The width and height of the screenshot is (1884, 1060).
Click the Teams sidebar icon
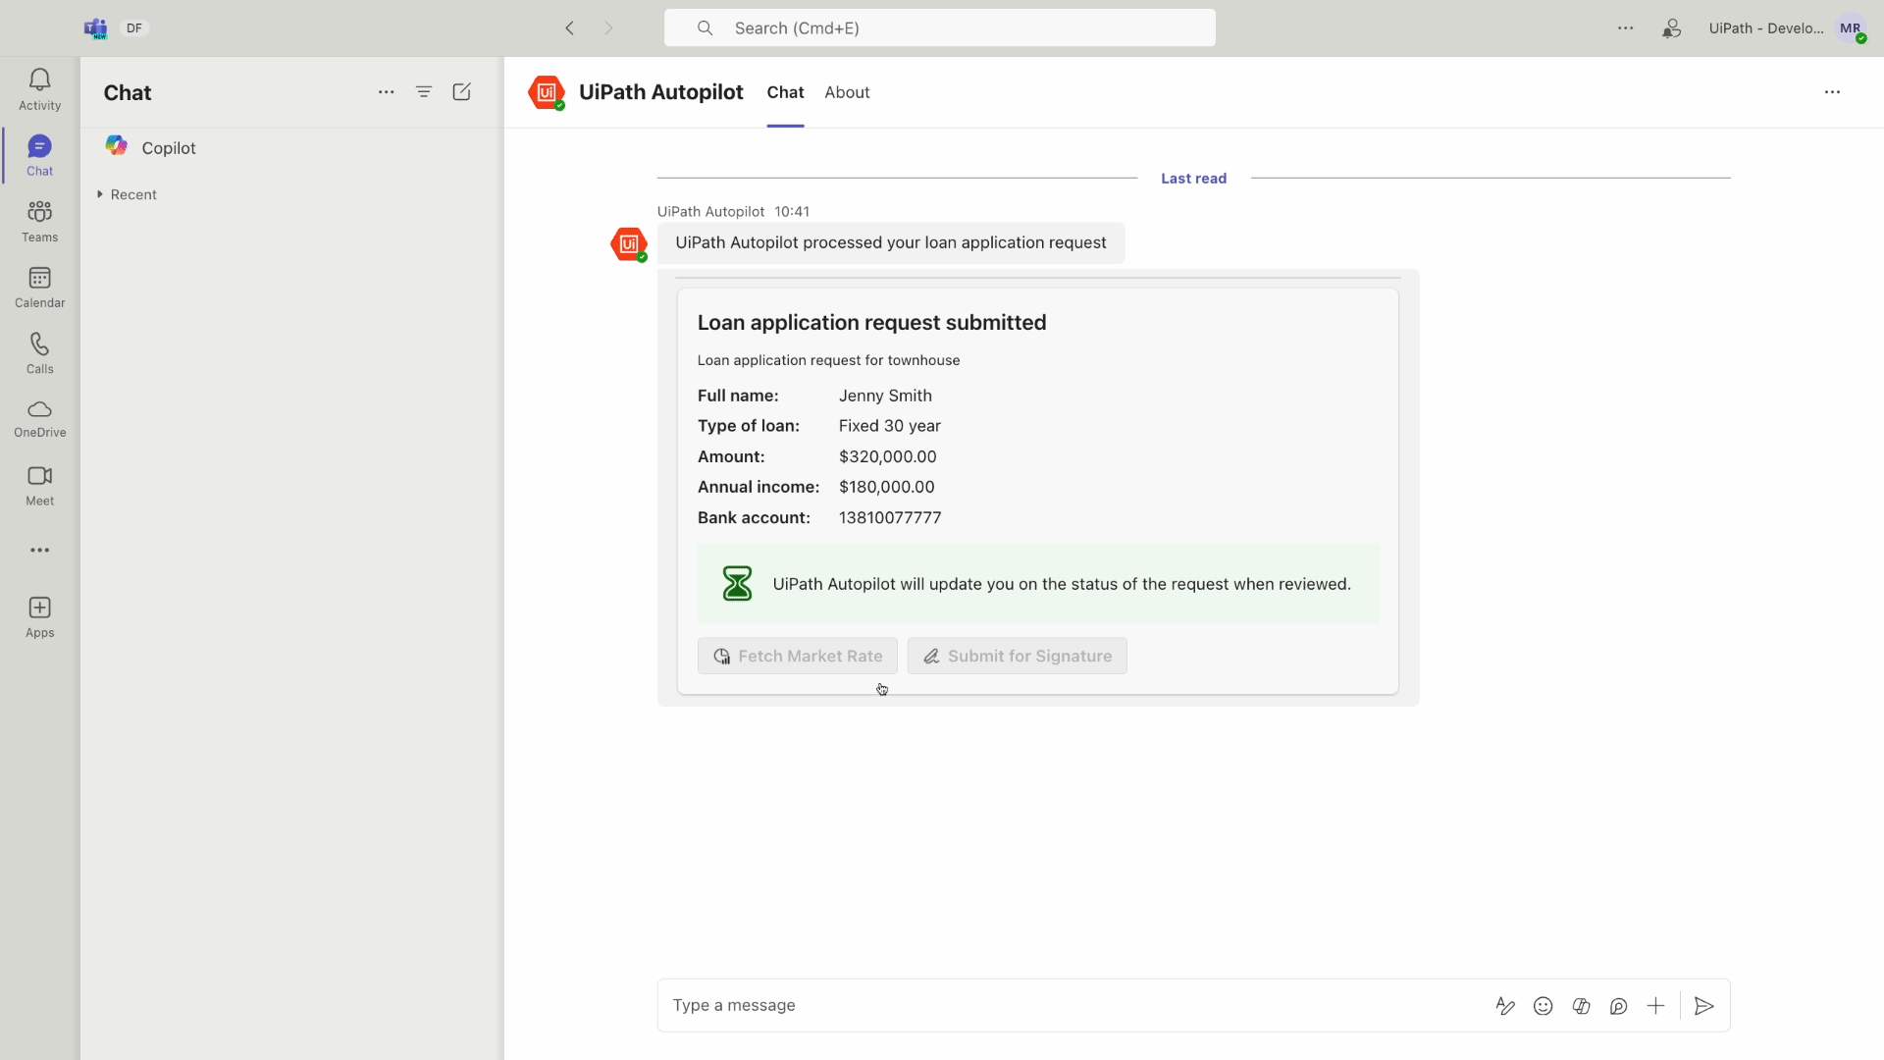pyautogui.click(x=39, y=220)
